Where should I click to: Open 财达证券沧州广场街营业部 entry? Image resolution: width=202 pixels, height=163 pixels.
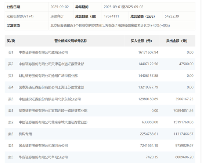click(x=48, y=76)
